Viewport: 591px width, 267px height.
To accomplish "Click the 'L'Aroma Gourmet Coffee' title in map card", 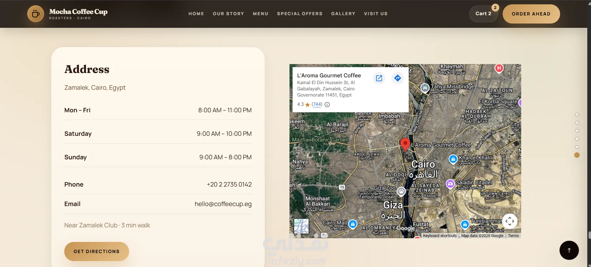I will pos(329,75).
